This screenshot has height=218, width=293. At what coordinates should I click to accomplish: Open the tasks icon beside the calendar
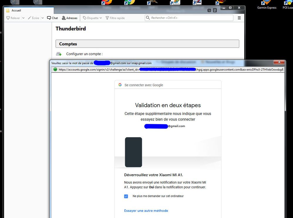(215, 10)
